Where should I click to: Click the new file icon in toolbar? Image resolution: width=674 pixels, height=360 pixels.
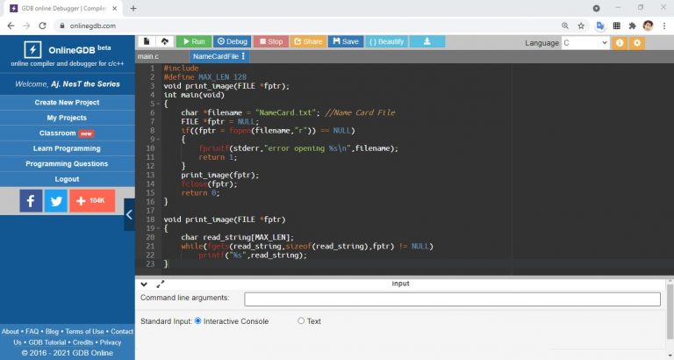[x=146, y=41]
